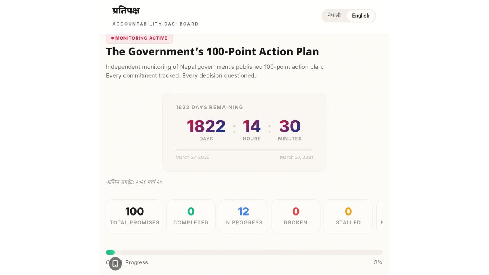Click the 14 hours countdown value
This screenshot has height=275, width=489.
(x=252, y=126)
